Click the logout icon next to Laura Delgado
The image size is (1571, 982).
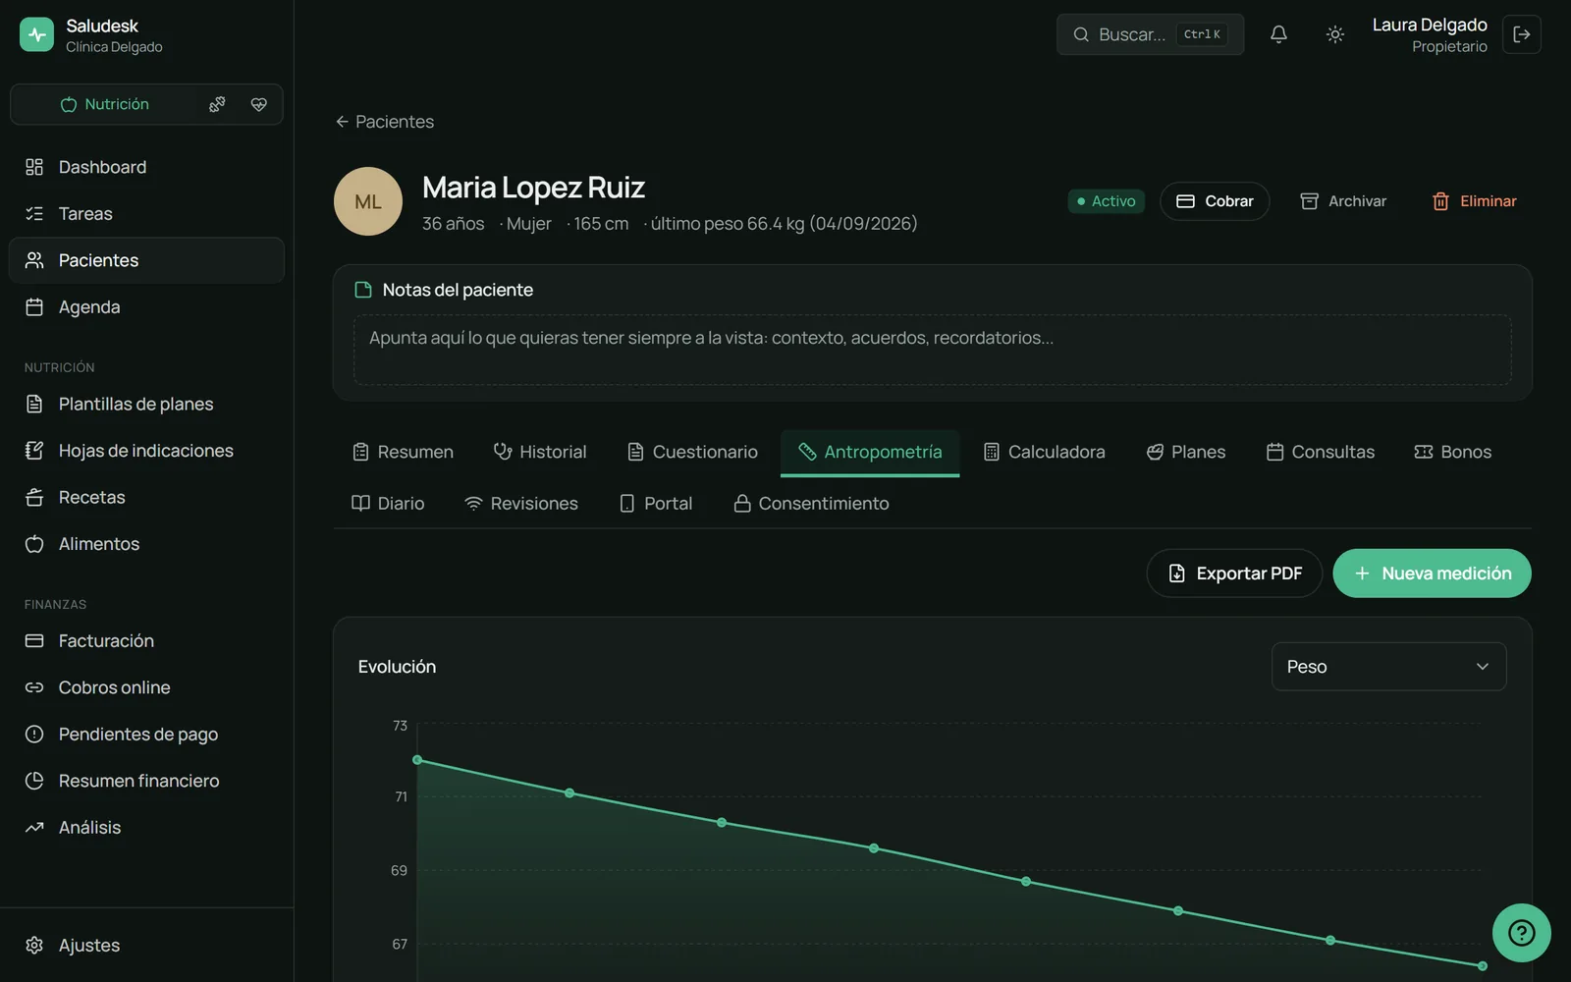pyautogui.click(x=1521, y=34)
